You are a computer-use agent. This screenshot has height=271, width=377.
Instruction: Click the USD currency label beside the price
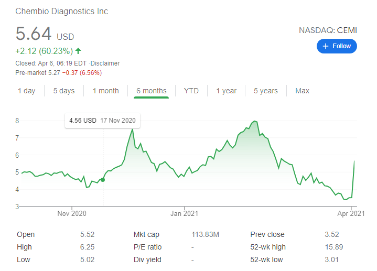click(x=66, y=37)
